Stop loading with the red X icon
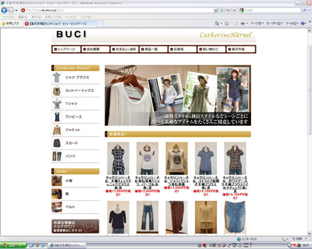The height and width of the screenshot is (249, 312). 234,10
